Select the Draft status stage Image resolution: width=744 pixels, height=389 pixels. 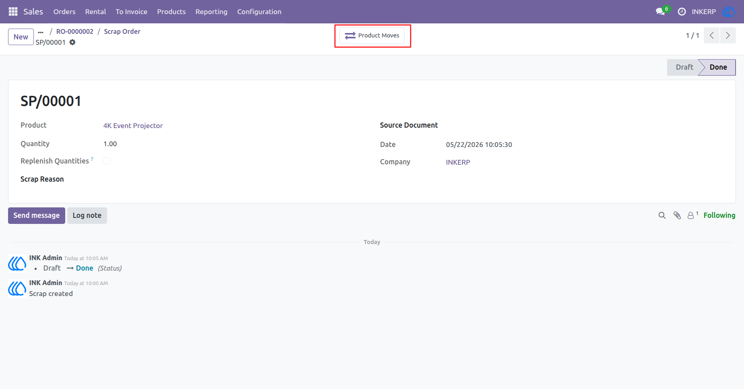click(684, 67)
